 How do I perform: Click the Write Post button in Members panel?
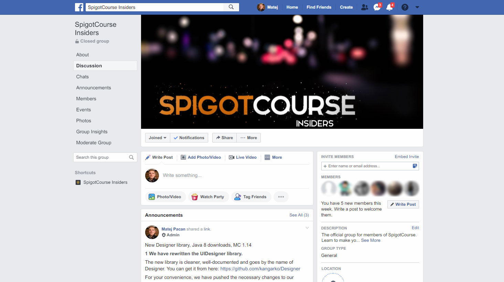[x=403, y=204]
